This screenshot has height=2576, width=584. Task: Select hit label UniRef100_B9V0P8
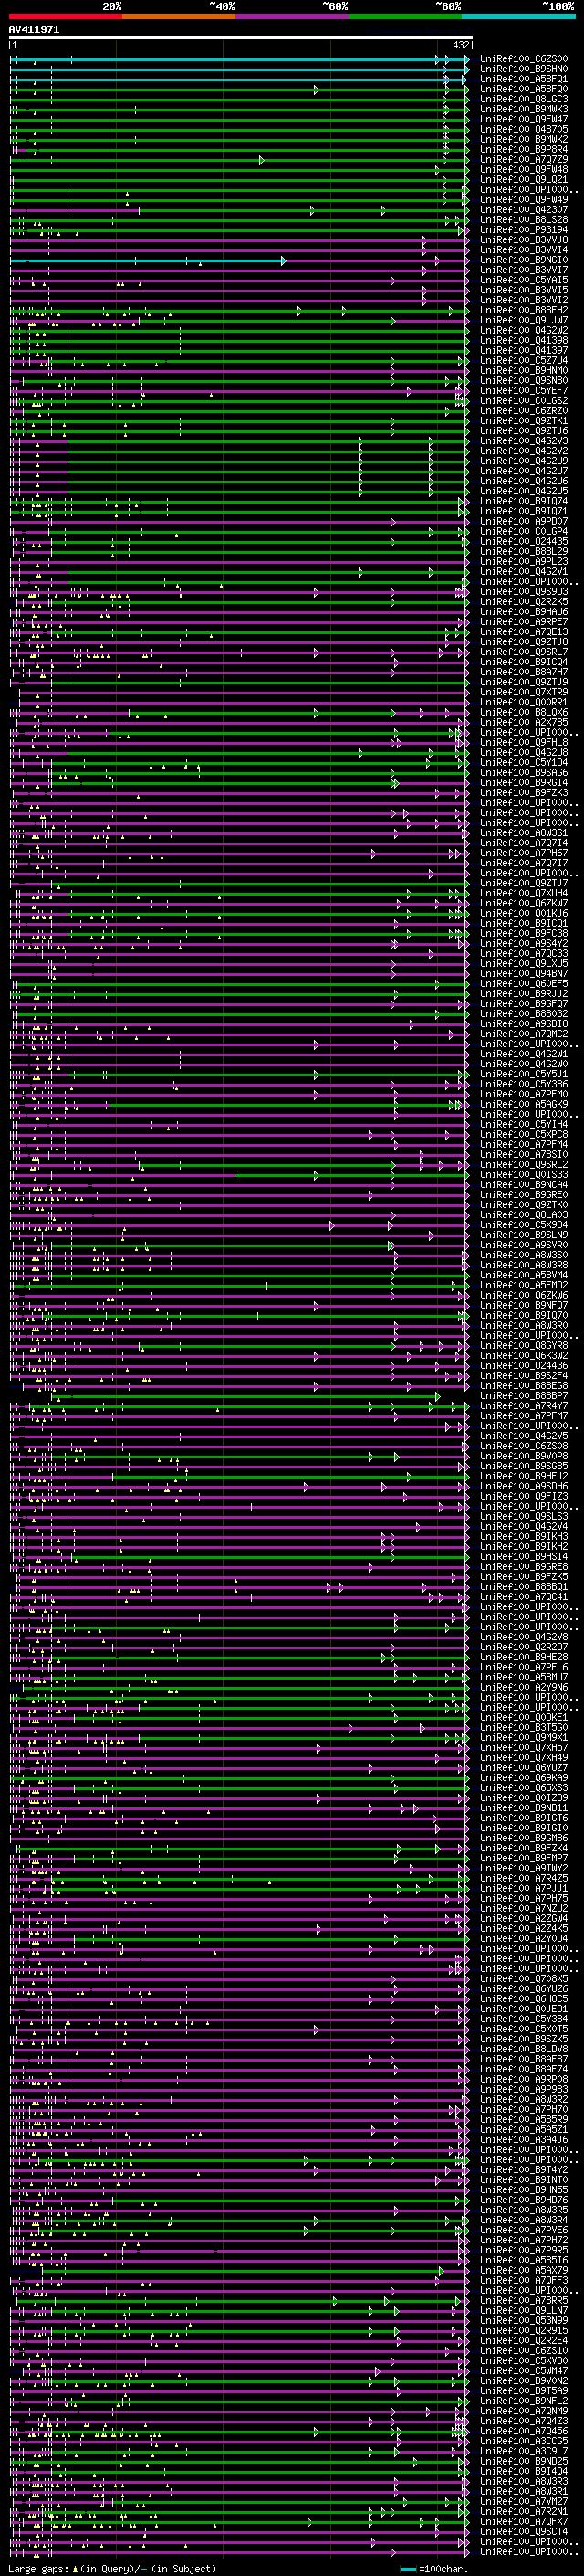[524, 1457]
